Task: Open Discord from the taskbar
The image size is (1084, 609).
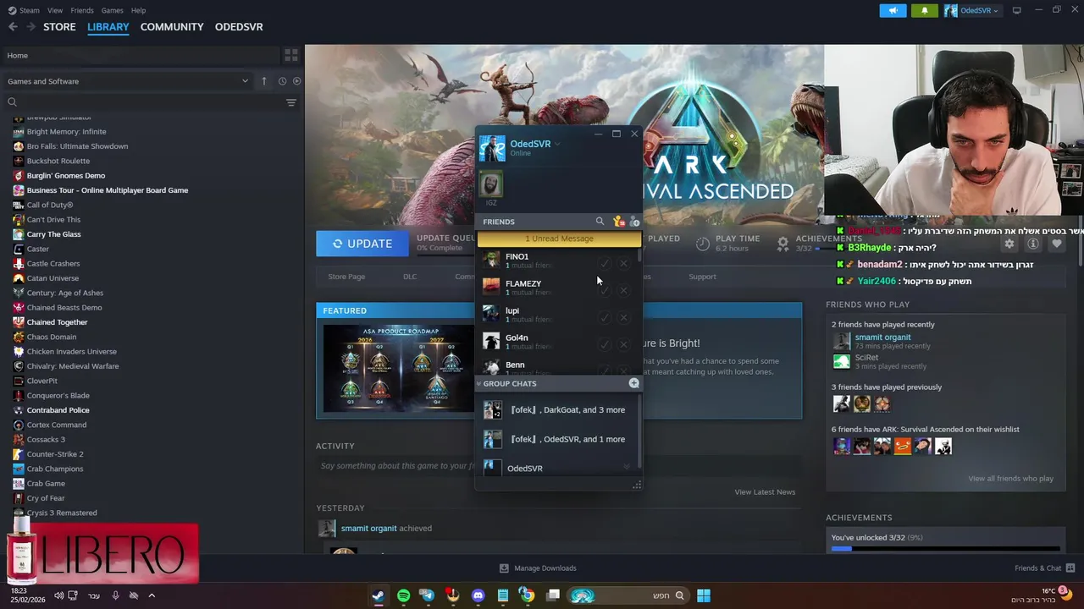Action: click(x=478, y=595)
